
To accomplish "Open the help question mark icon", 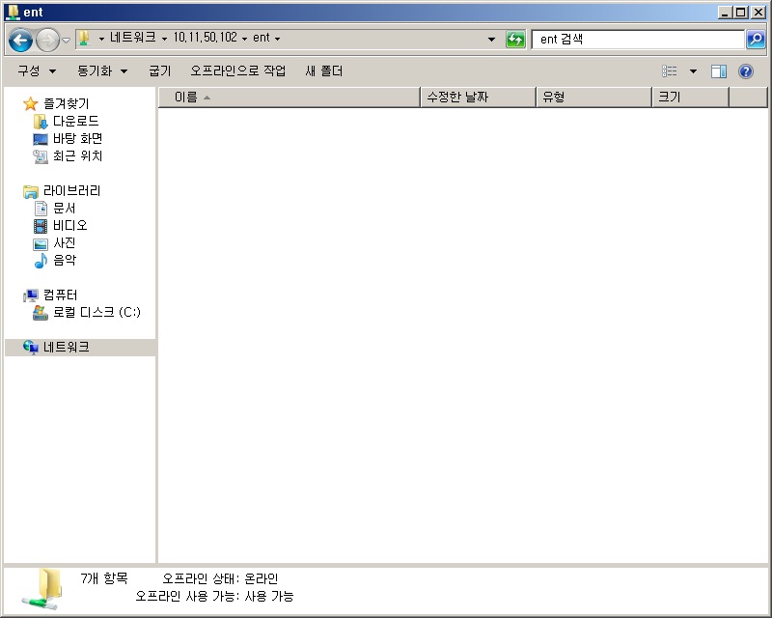I will click(x=745, y=71).
